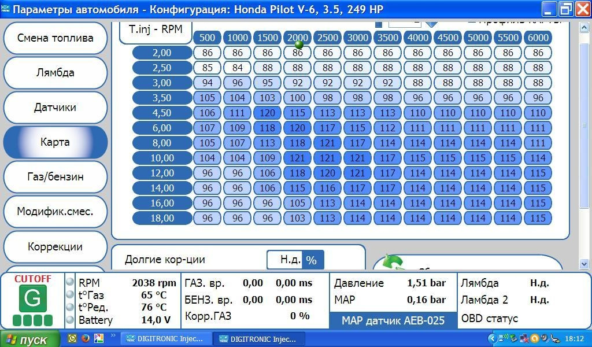
Task: Click cell 112 in row 6,00 column 3500
Action: tap(388, 128)
